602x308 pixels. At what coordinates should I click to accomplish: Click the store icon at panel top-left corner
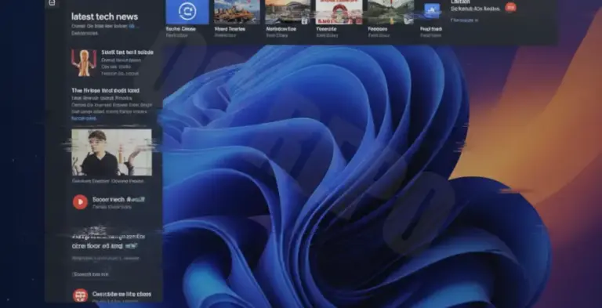tap(53, 3)
